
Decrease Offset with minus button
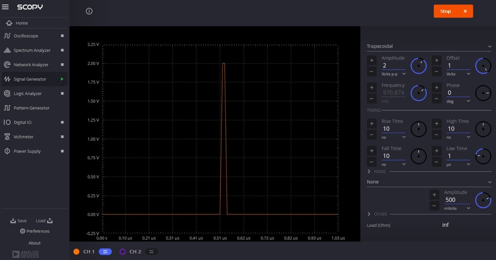[437, 71]
